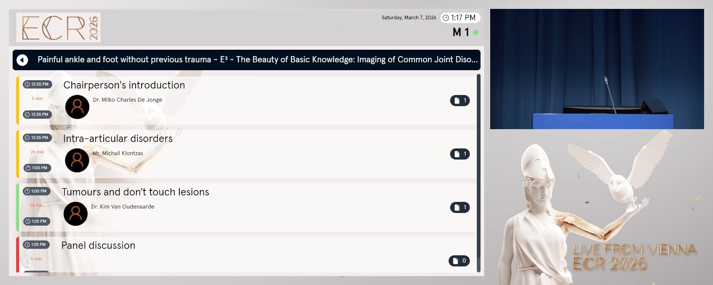Image resolution: width=713 pixels, height=285 pixels.
Task: Click the M 1 room label
Action: pyautogui.click(x=460, y=32)
